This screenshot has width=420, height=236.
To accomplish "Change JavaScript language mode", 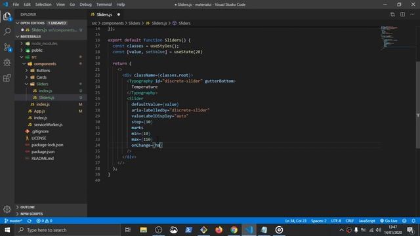I will (x=367, y=221).
